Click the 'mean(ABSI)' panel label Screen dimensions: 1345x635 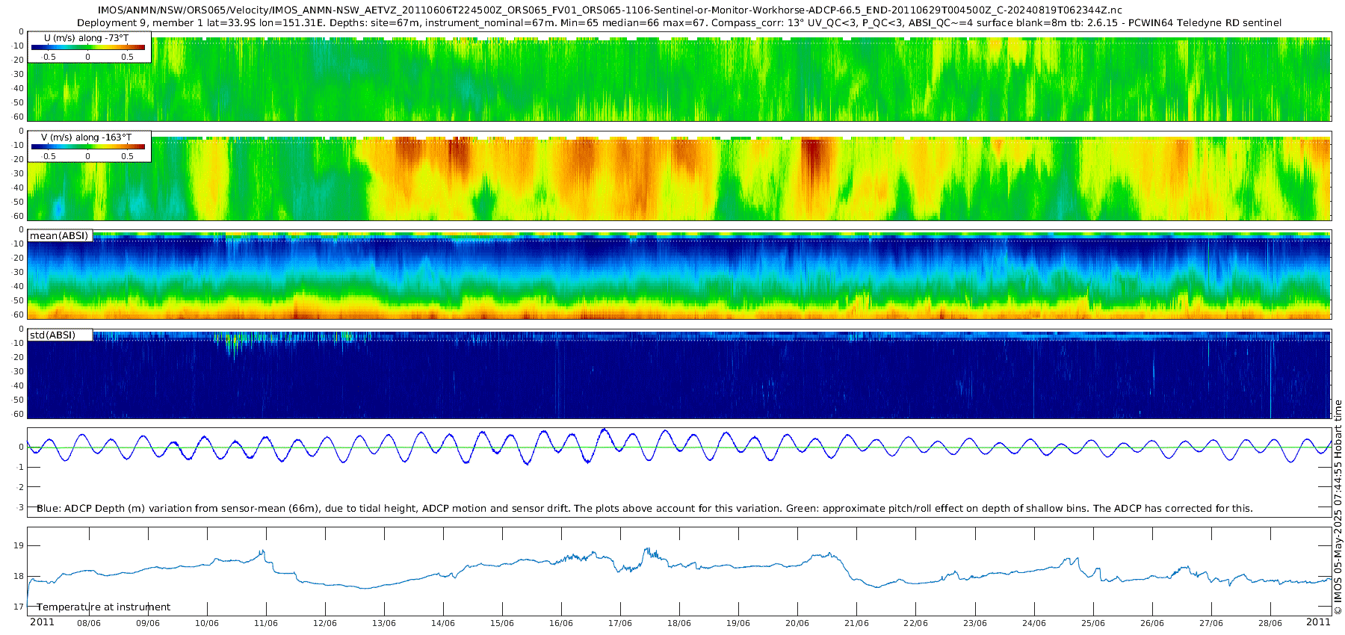(59, 235)
